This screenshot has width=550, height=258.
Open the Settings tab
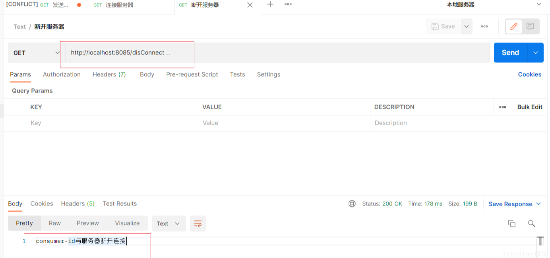point(269,74)
